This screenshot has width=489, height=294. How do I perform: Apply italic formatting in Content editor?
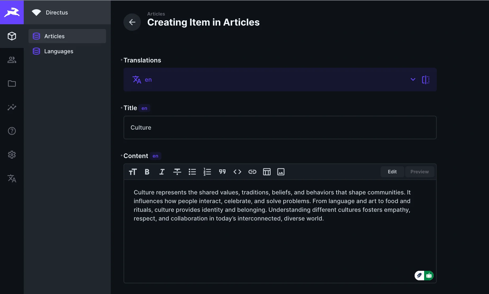[162, 172]
